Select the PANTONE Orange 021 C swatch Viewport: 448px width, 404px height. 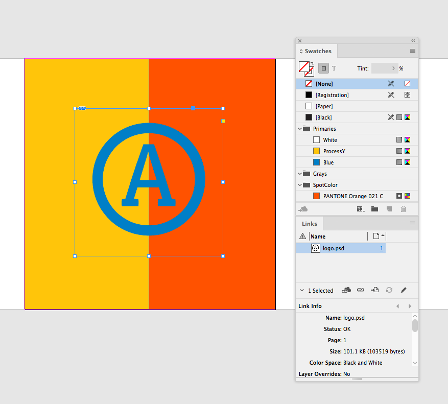click(347, 196)
